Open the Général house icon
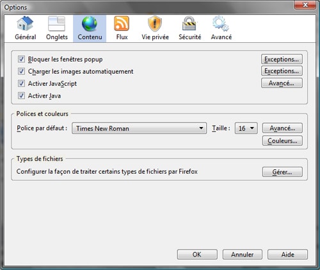Viewport: 320px width, 270px height. coord(25,24)
